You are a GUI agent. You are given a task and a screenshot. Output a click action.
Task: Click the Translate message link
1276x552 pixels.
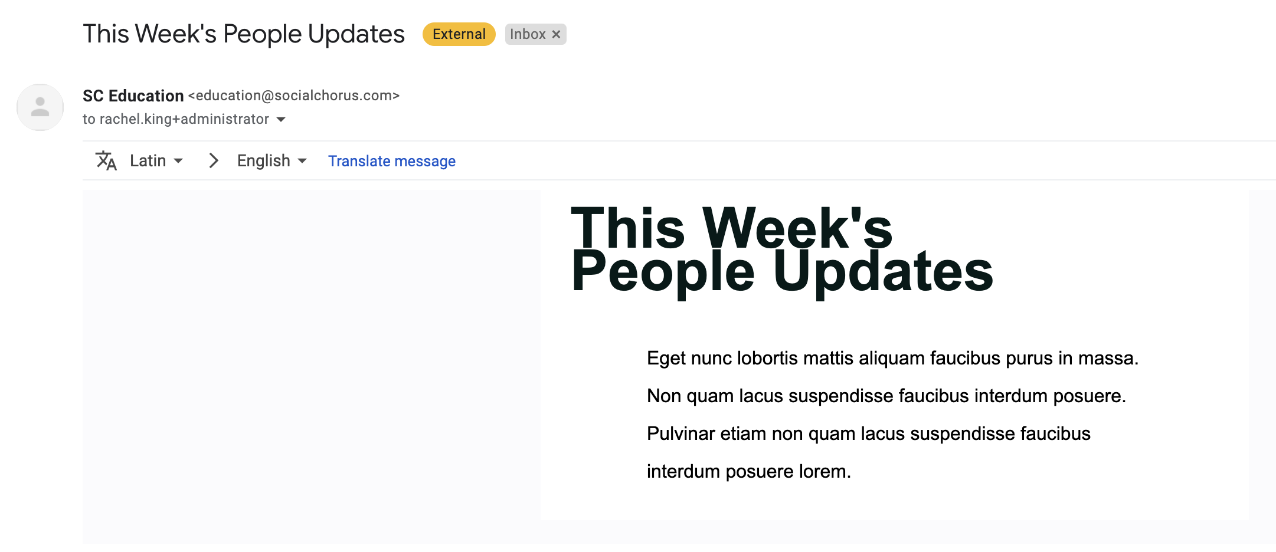pyautogui.click(x=392, y=161)
